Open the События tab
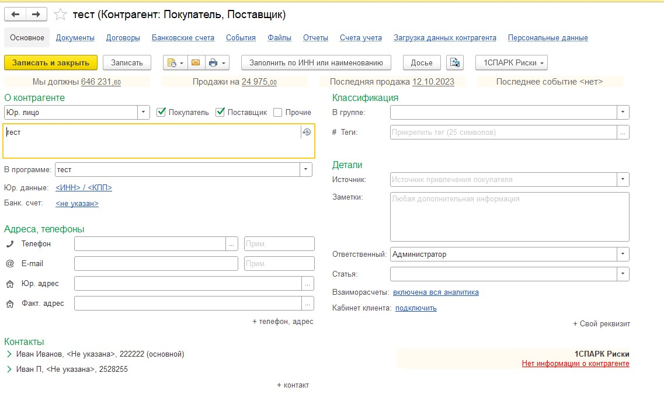The height and width of the screenshot is (401, 664). (x=241, y=38)
